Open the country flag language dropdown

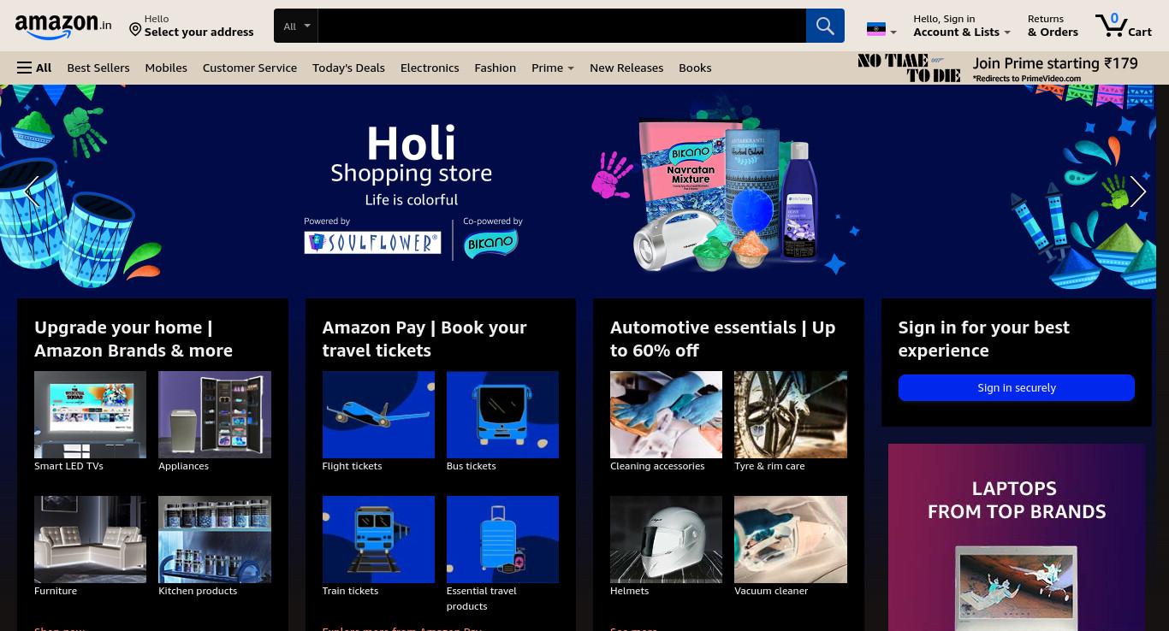coord(881,30)
